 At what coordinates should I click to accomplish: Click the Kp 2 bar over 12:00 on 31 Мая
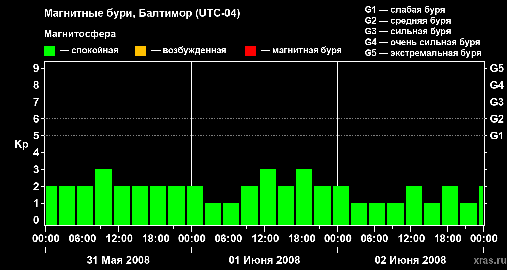click(x=122, y=206)
